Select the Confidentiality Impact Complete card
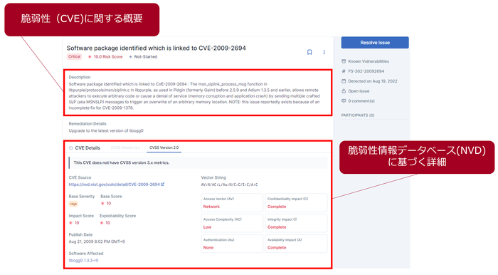The image size is (498, 275). pos(296,202)
